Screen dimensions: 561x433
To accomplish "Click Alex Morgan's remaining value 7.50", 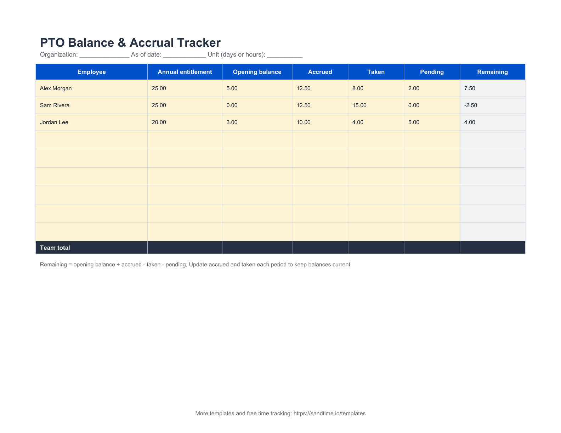I will click(x=492, y=88).
